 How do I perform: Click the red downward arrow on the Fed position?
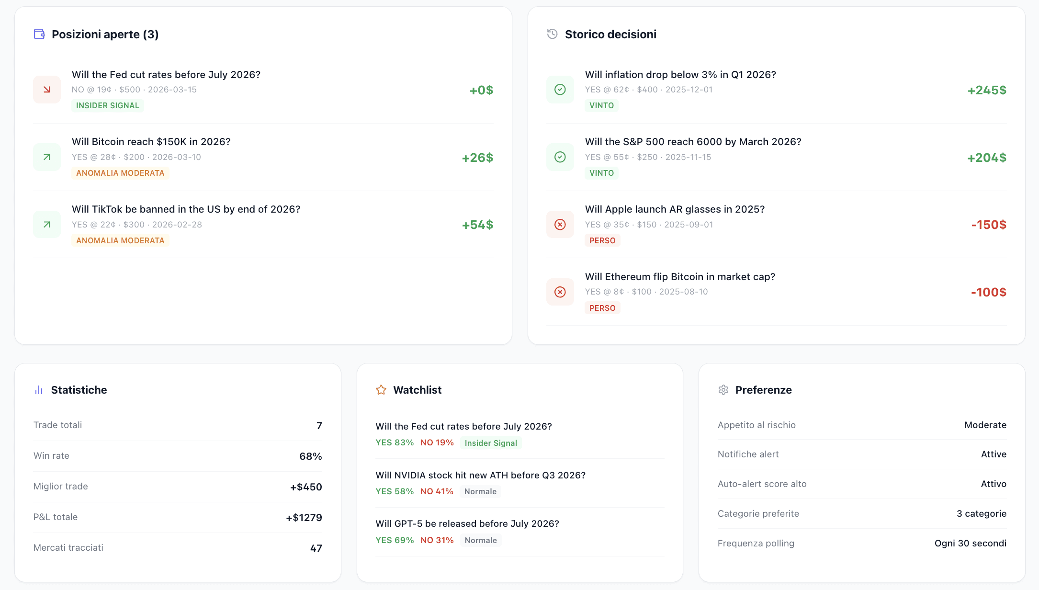tap(46, 90)
